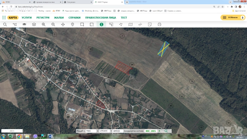The image size is (247, 139).
Task: Open ВПЗЕУ bookmark in bookmarks bar
Action: point(57,11)
